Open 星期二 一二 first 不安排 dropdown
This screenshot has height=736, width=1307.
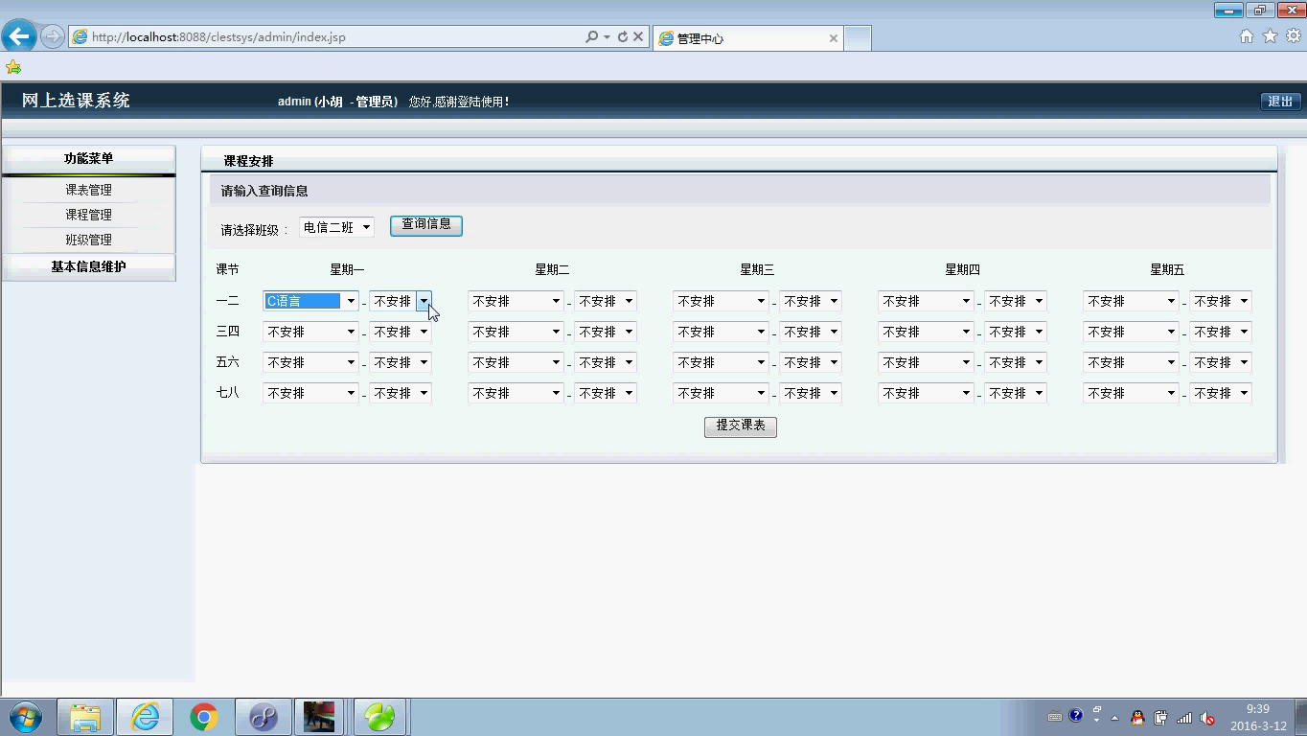click(x=516, y=301)
